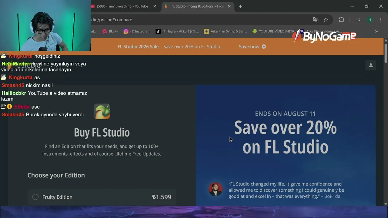Click the FL Studio 2026 Sale banner text
Screen dimensions: 388x218
click(x=138, y=47)
